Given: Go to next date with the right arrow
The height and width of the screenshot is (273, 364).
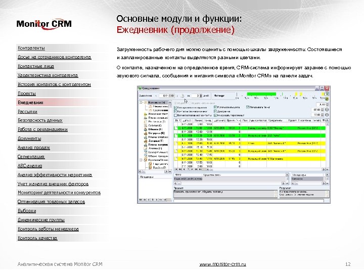Looking at the screenshot, I should click(x=177, y=96).
